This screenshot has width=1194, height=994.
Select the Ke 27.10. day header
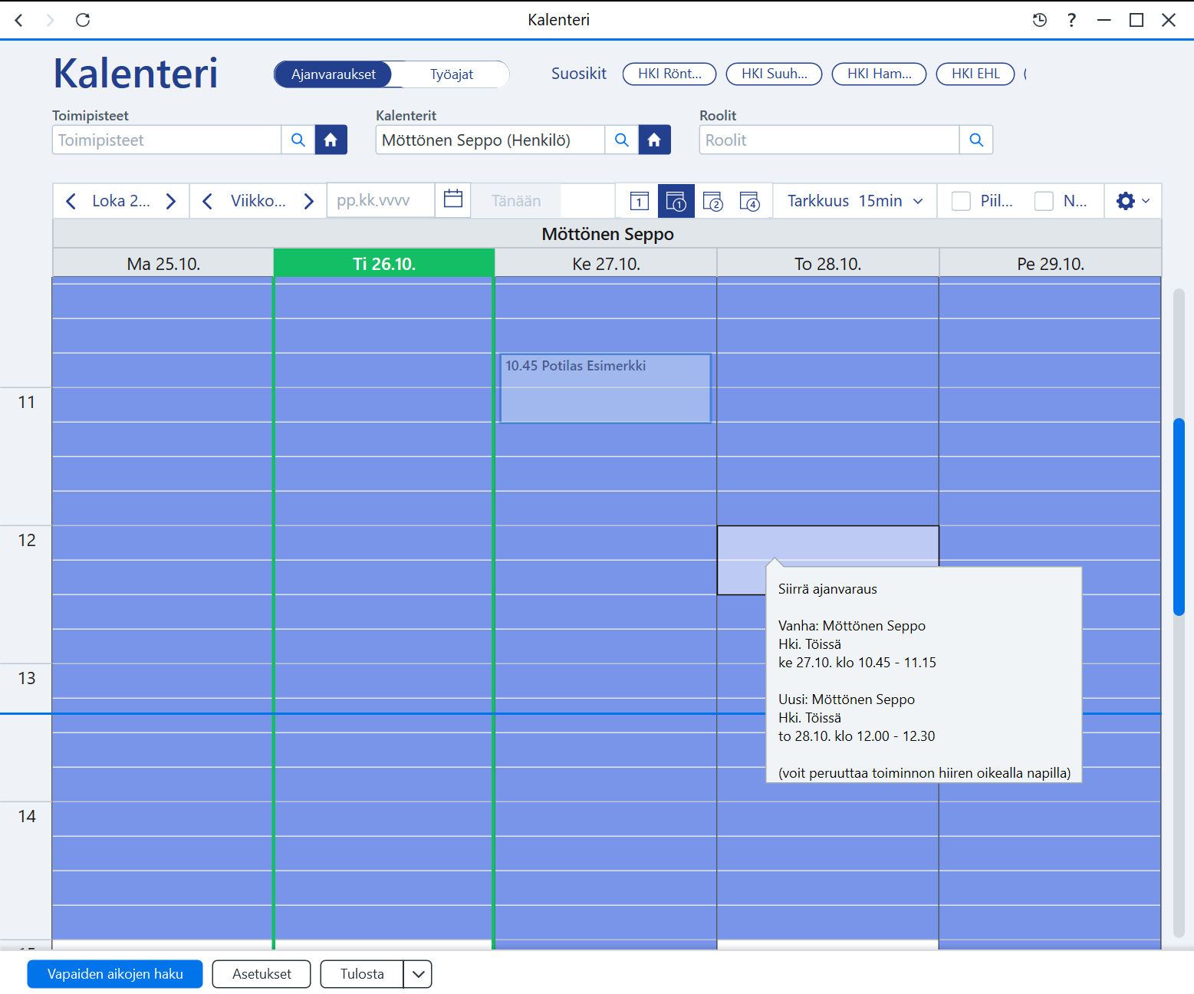pos(606,264)
